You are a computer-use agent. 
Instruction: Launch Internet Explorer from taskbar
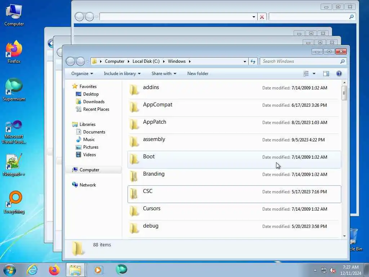tap(32, 270)
